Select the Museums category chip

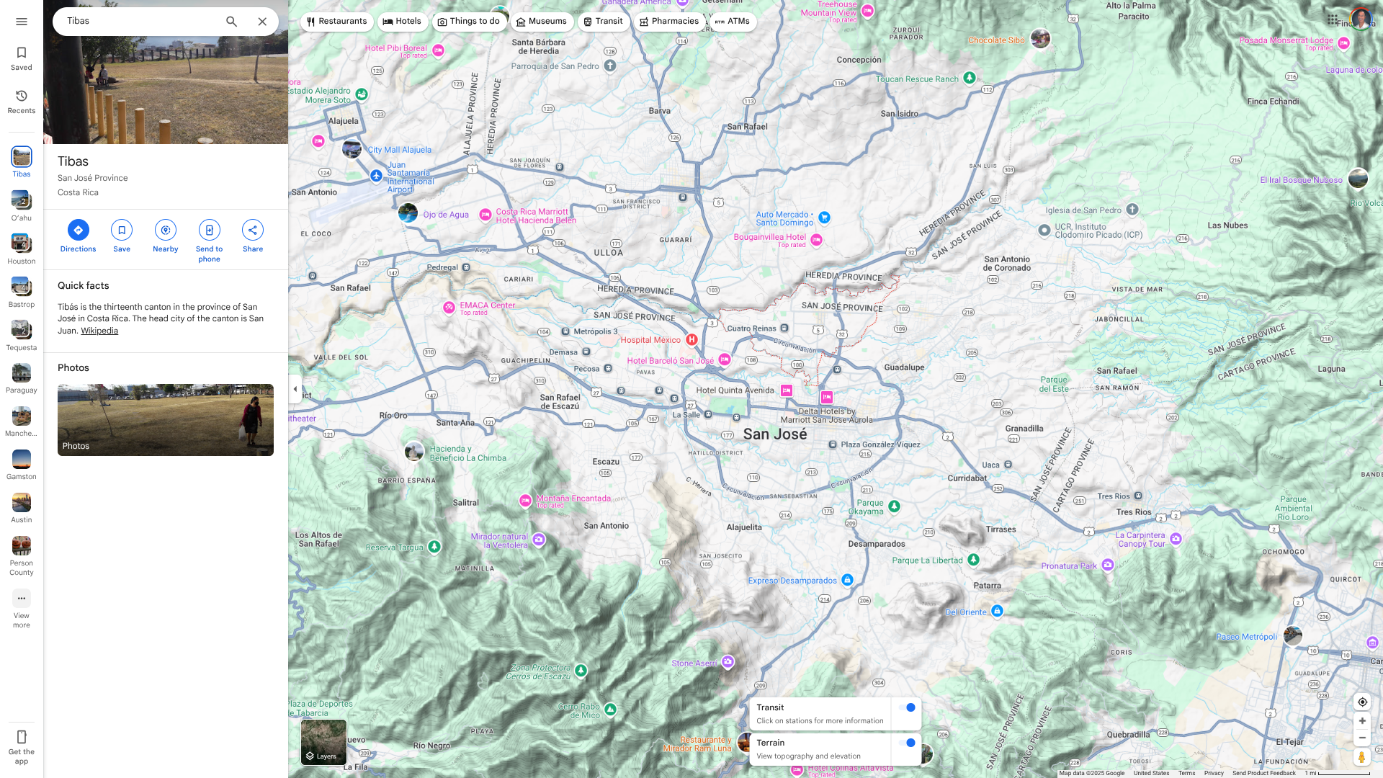coord(542,22)
